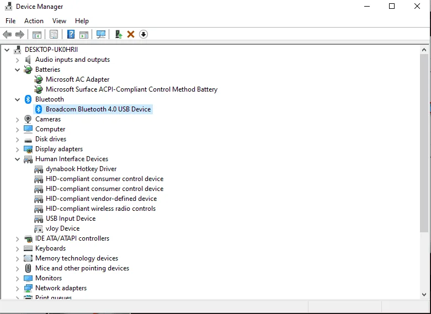Screen dimensions: 431x314
Task: Click the vJoy Device disabled icon
Action: [39, 228]
